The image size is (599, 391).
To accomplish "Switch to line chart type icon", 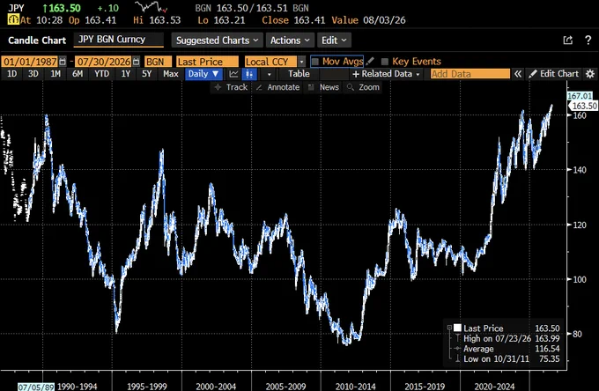I will (233, 74).
